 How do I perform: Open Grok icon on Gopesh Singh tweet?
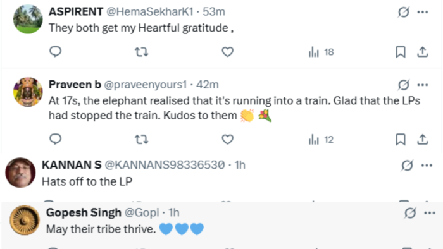pos(410,213)
